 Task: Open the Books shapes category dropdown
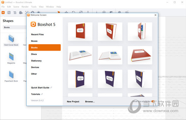(x=14, y=27)
